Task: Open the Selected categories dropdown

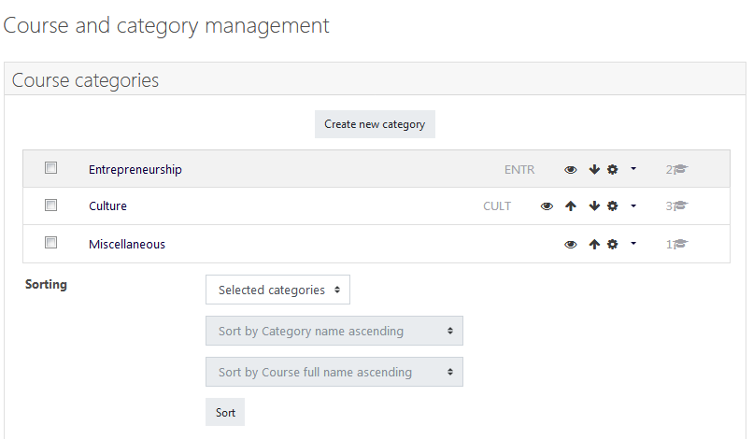Action: click(x=277, y=290)
